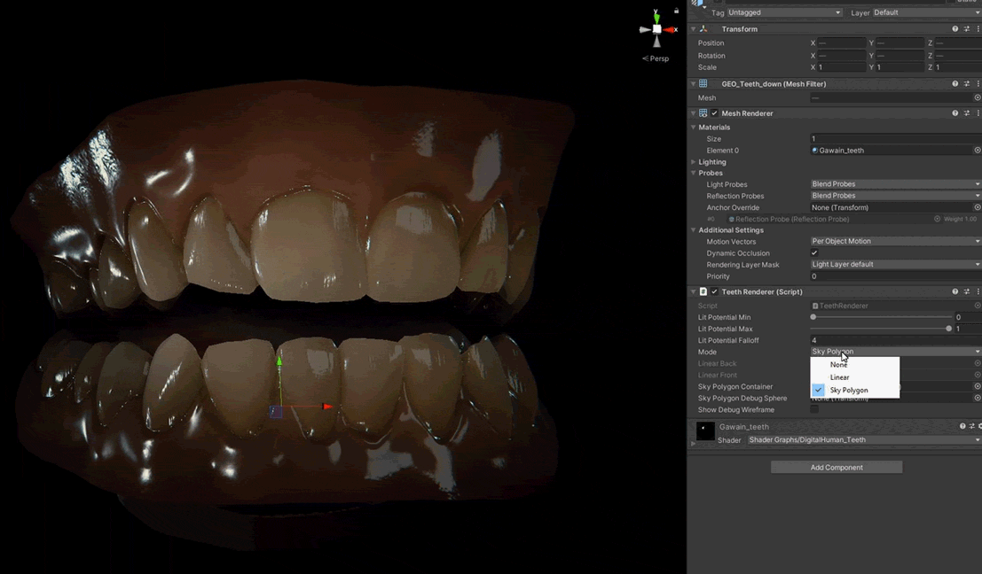
Task: Open the Tag dropdown showing Untagged
Action: tap(784, 12)
